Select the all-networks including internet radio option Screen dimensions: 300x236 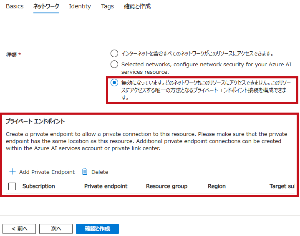coord(114,53)
